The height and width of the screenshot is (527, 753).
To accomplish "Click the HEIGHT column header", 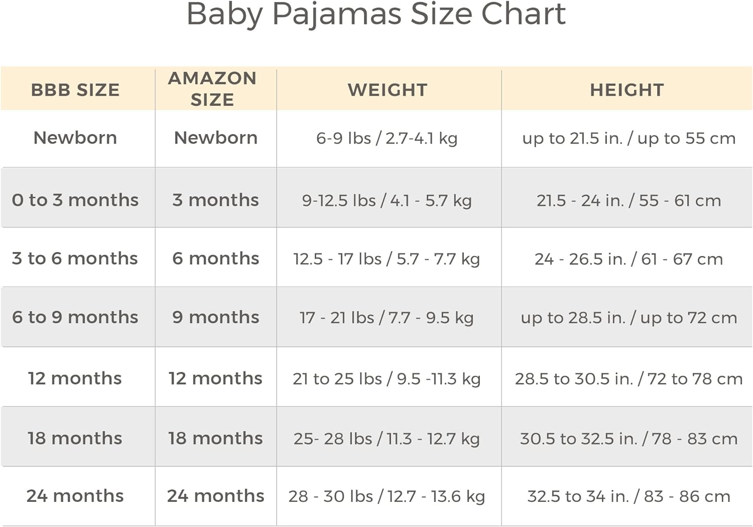I will coord(627,90).
